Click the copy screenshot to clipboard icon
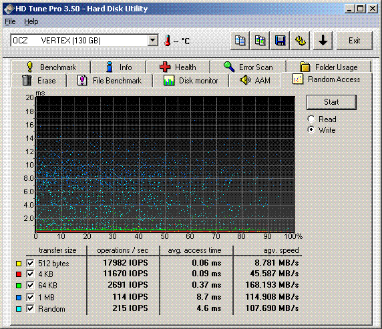Image resolution: width=382 pixels, height=329 pixels. pyautogui.click(x=260, y=41)
